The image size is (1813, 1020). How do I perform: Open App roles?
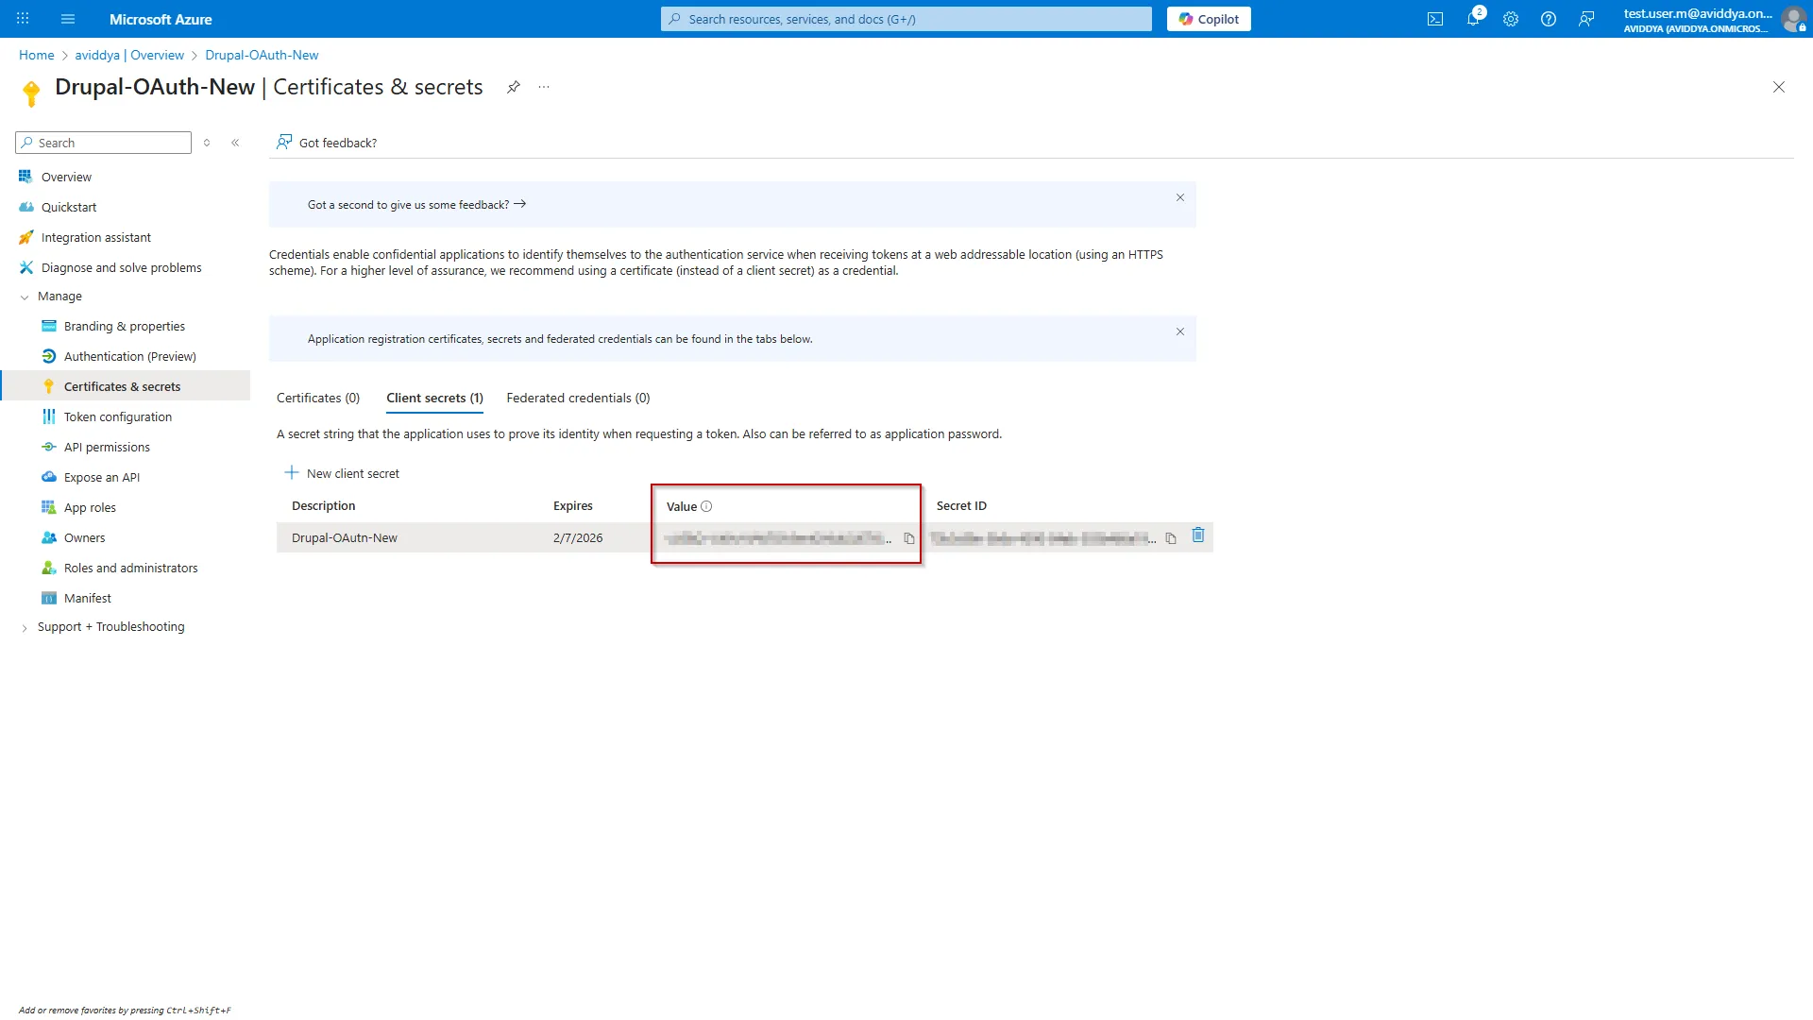90,507
